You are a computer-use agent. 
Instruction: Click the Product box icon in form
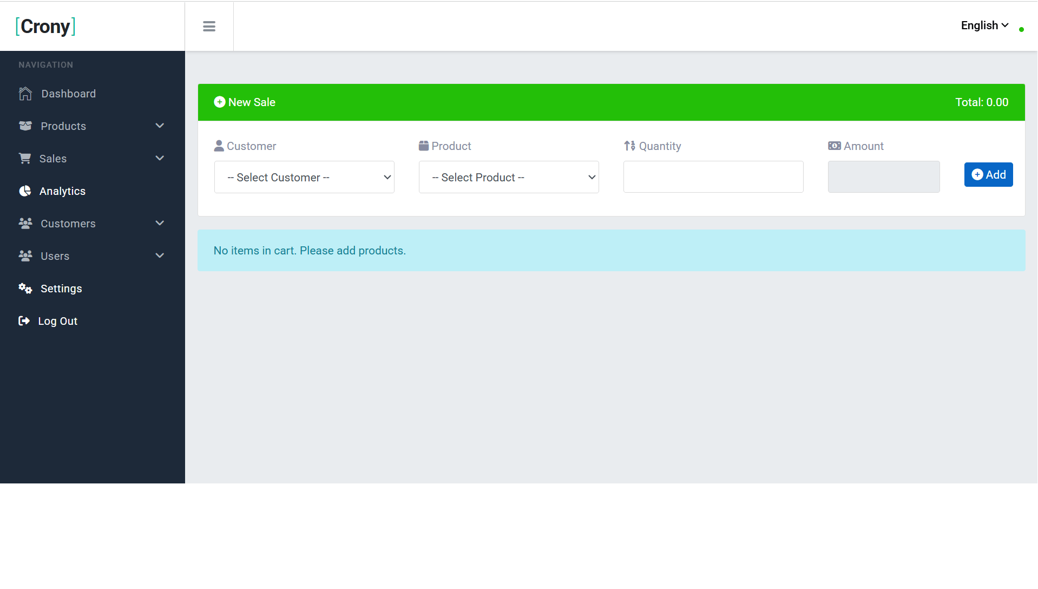coord(424,146)
